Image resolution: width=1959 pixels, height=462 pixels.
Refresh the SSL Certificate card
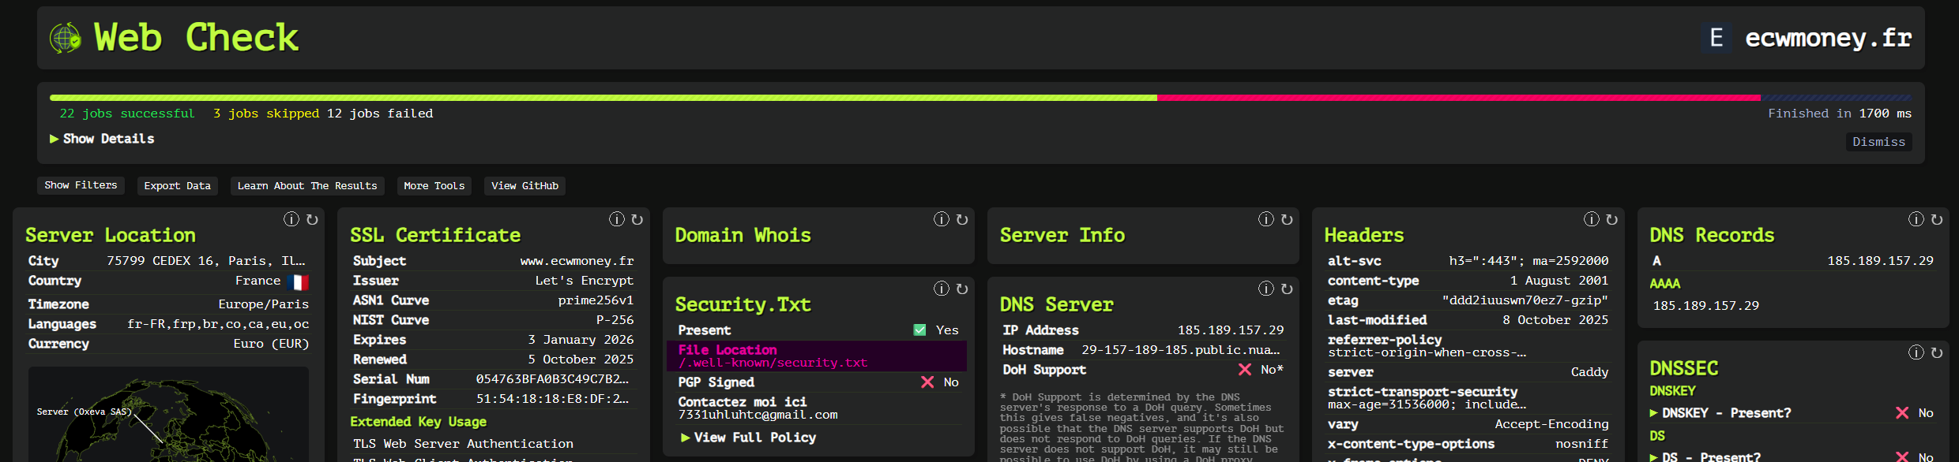(637, 219)
